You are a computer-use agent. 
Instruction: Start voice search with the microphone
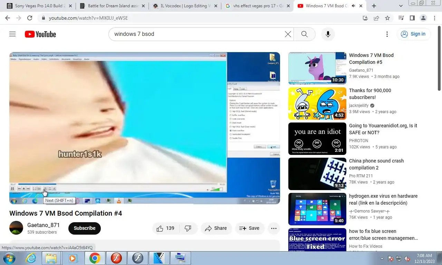[x=328, y=34]
